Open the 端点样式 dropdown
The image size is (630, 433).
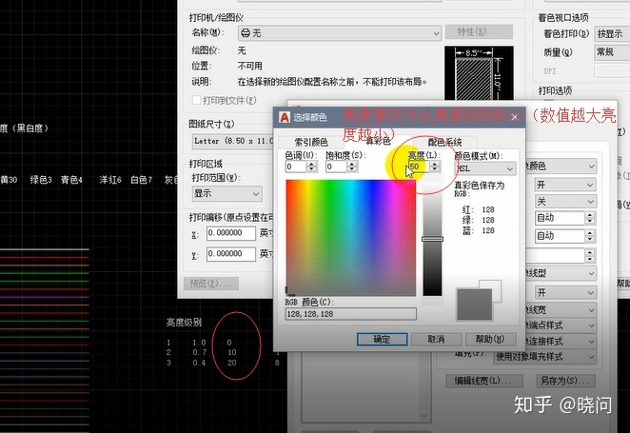561,325
